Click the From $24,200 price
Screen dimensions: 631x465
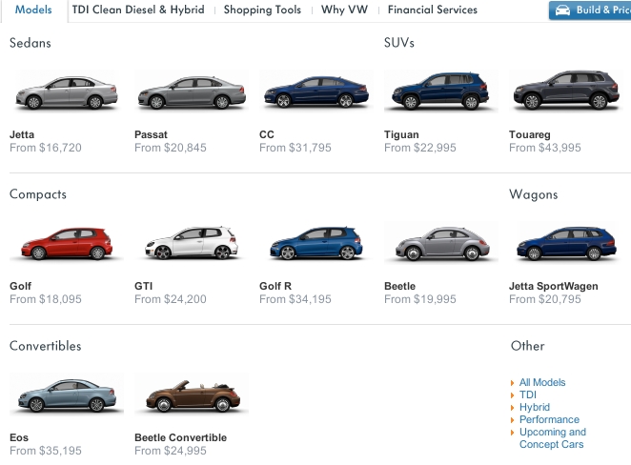coord(171,299)
